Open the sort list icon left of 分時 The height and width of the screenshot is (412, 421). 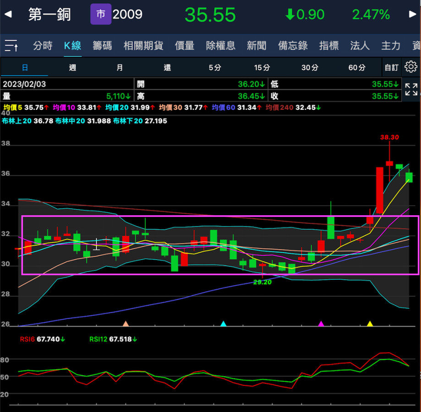[x=11, y=45]
